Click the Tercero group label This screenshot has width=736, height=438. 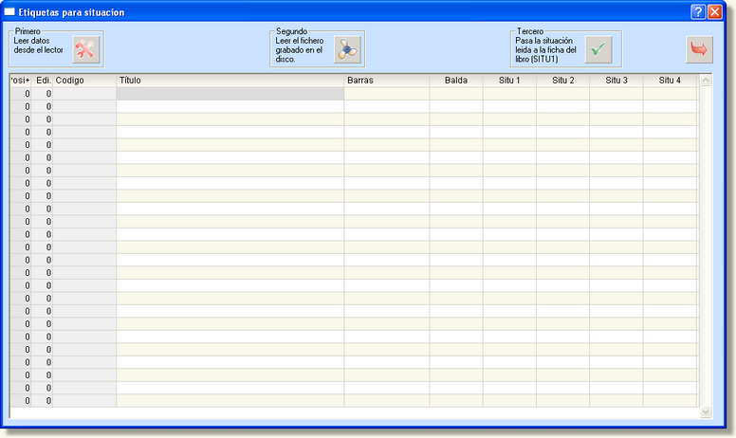(530, 31)
